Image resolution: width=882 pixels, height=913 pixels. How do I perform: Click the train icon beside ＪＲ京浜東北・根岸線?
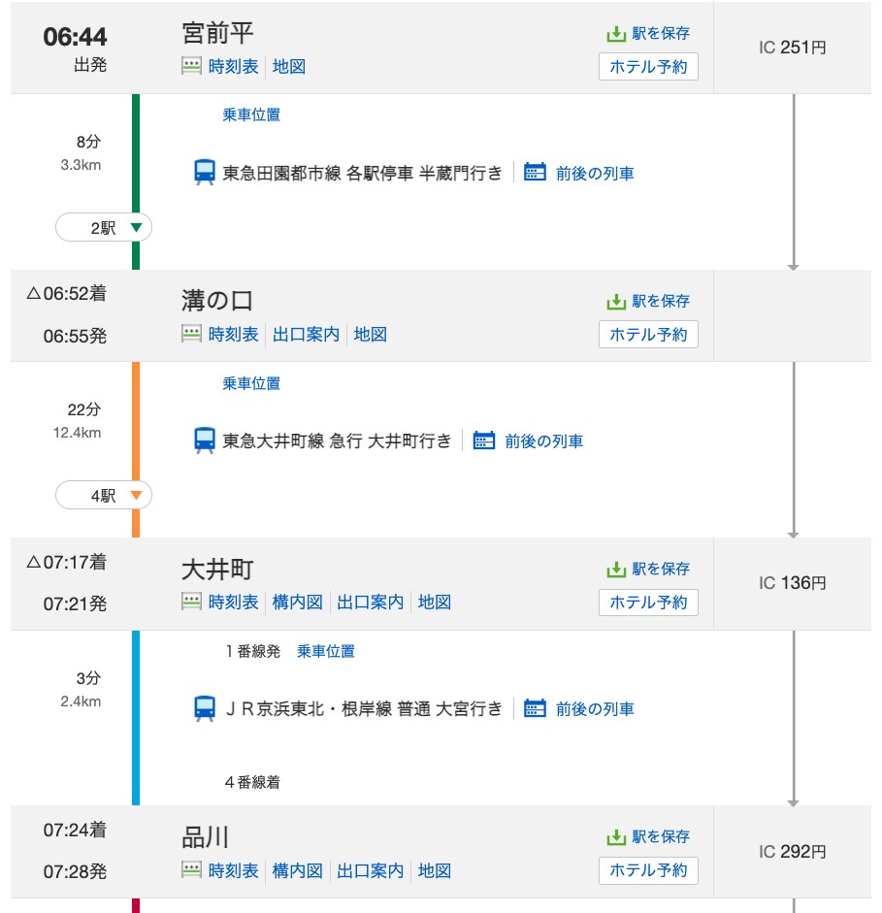coord(205,708)
